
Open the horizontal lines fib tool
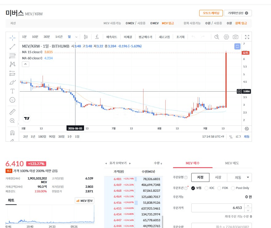(12, 56)
